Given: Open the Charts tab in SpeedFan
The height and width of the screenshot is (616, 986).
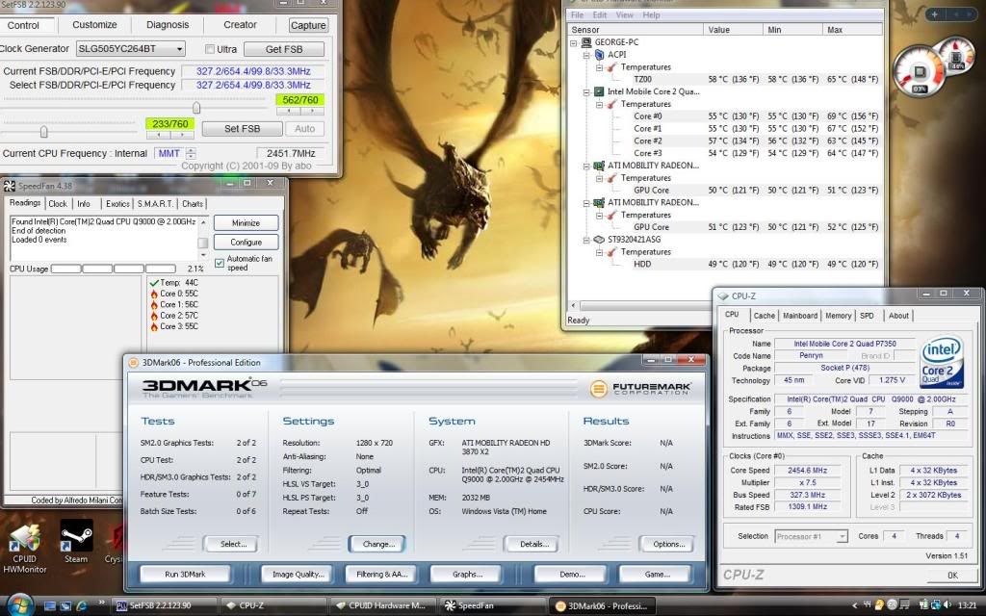Looking at the screenshot, I should 193,204.
